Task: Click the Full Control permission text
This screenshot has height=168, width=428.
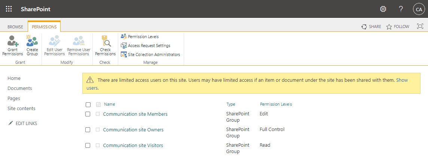Action: click(x=272, y=129)
